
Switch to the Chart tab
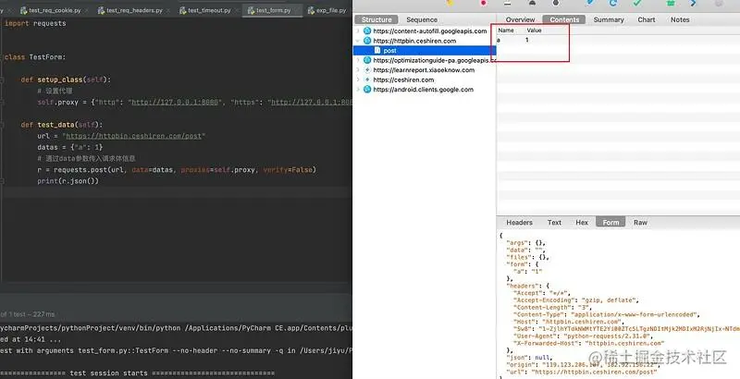point(646,19)
